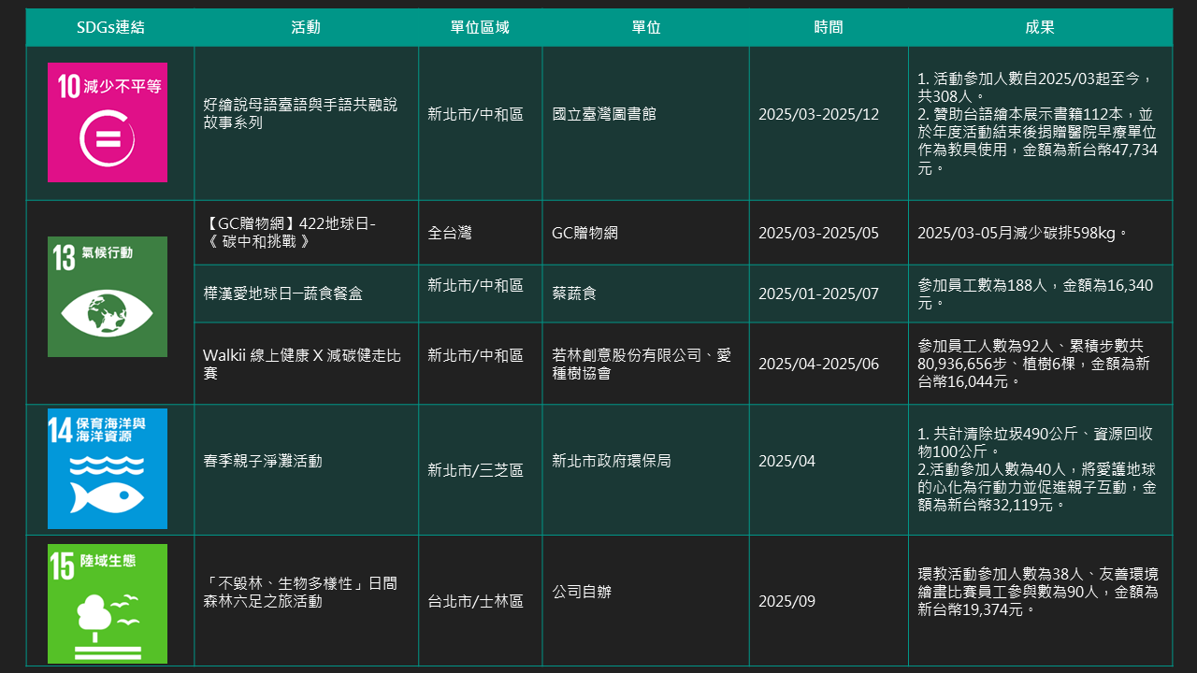The image size is (1197, 673).
Task: Click the 春季親子淨灘活動 activity cell
Action: [262, 461]
